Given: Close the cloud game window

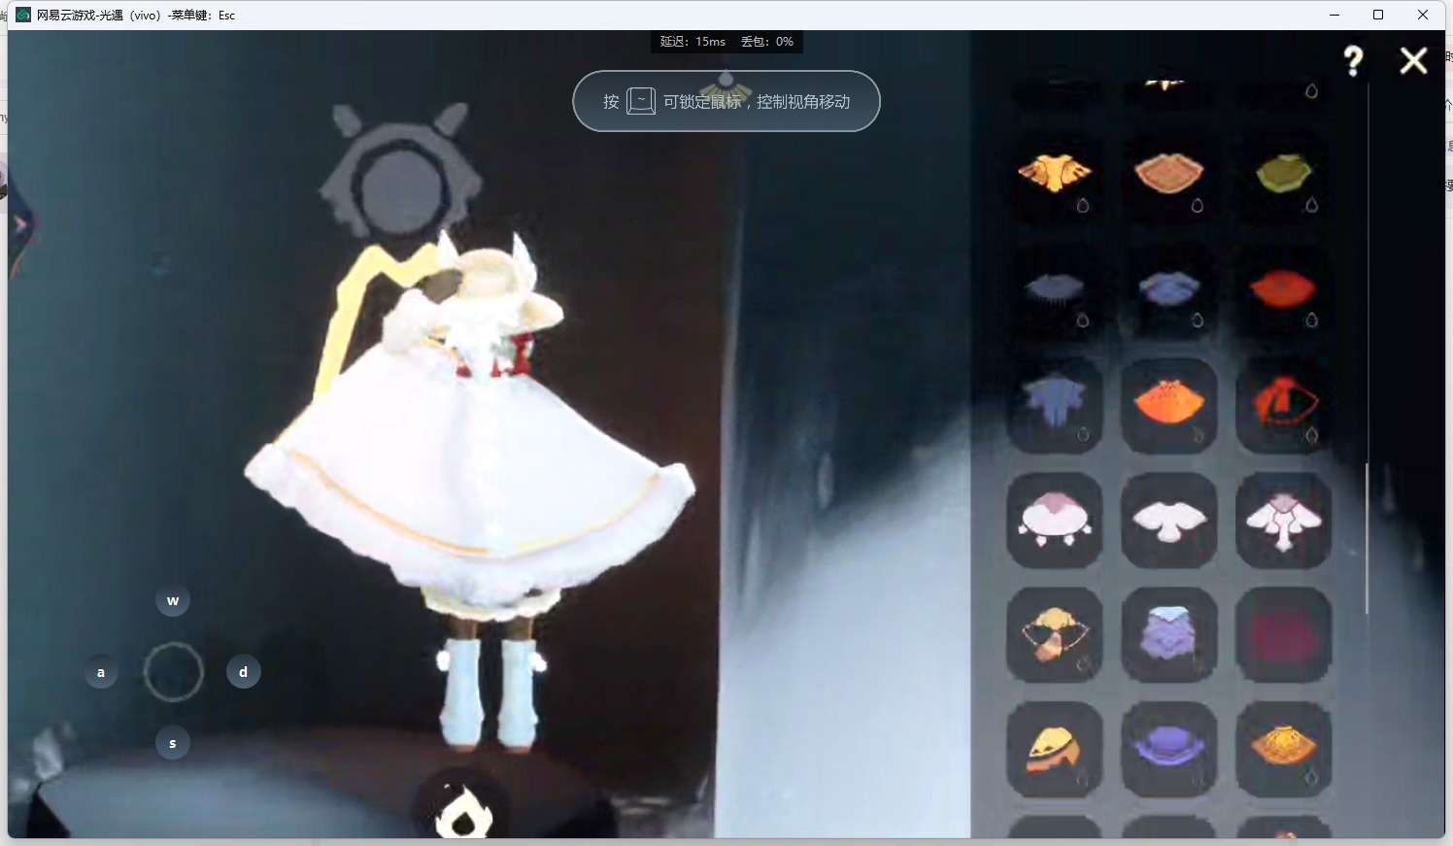Looking at the screenshot, I should tap(1423, 15).
